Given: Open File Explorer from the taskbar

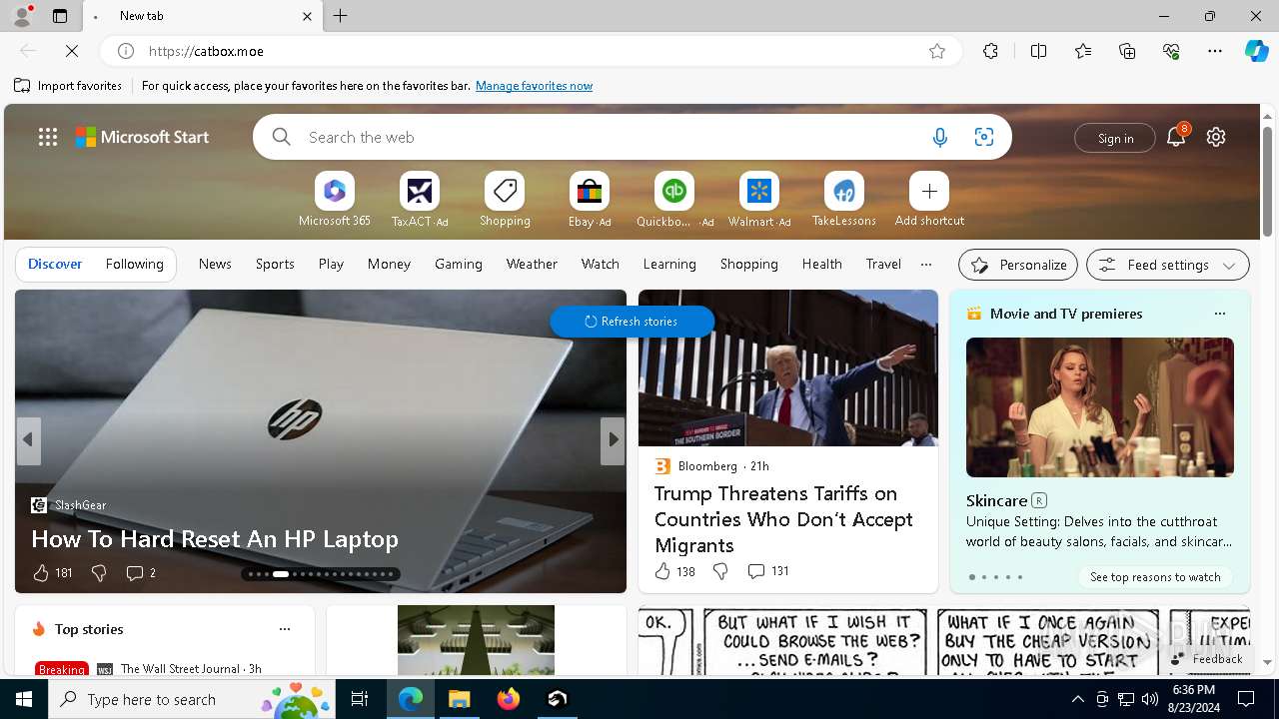Looking at the screenshot, I should click(x=460, y=699).
